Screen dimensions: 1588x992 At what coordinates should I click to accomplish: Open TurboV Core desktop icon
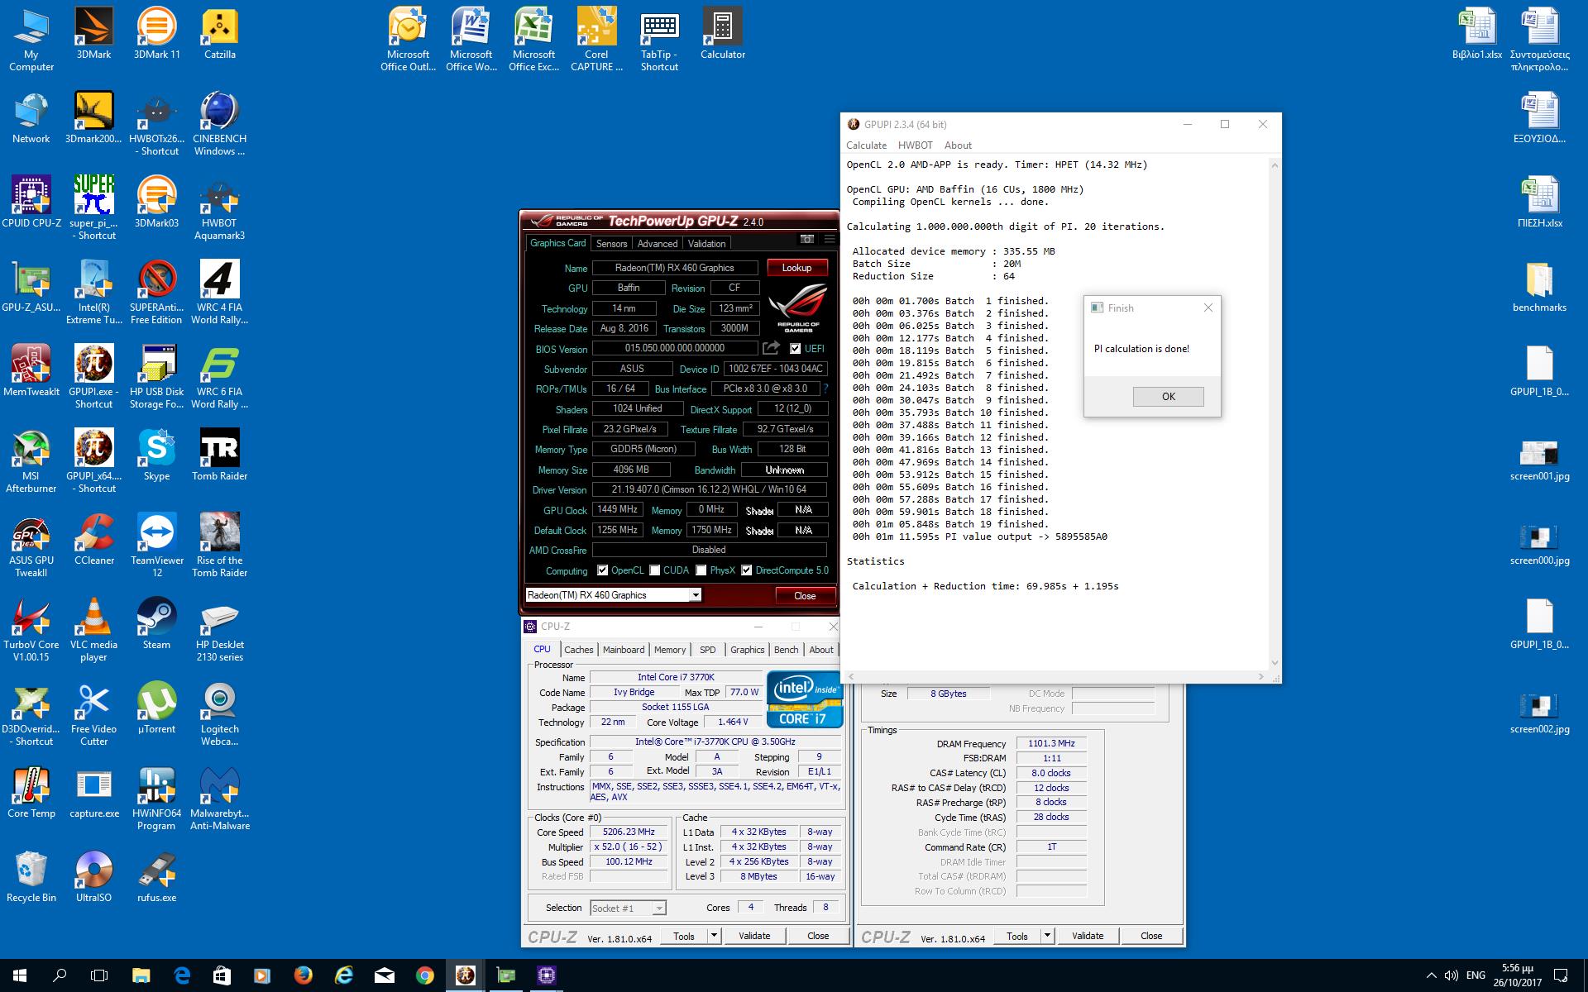[31, 630]
